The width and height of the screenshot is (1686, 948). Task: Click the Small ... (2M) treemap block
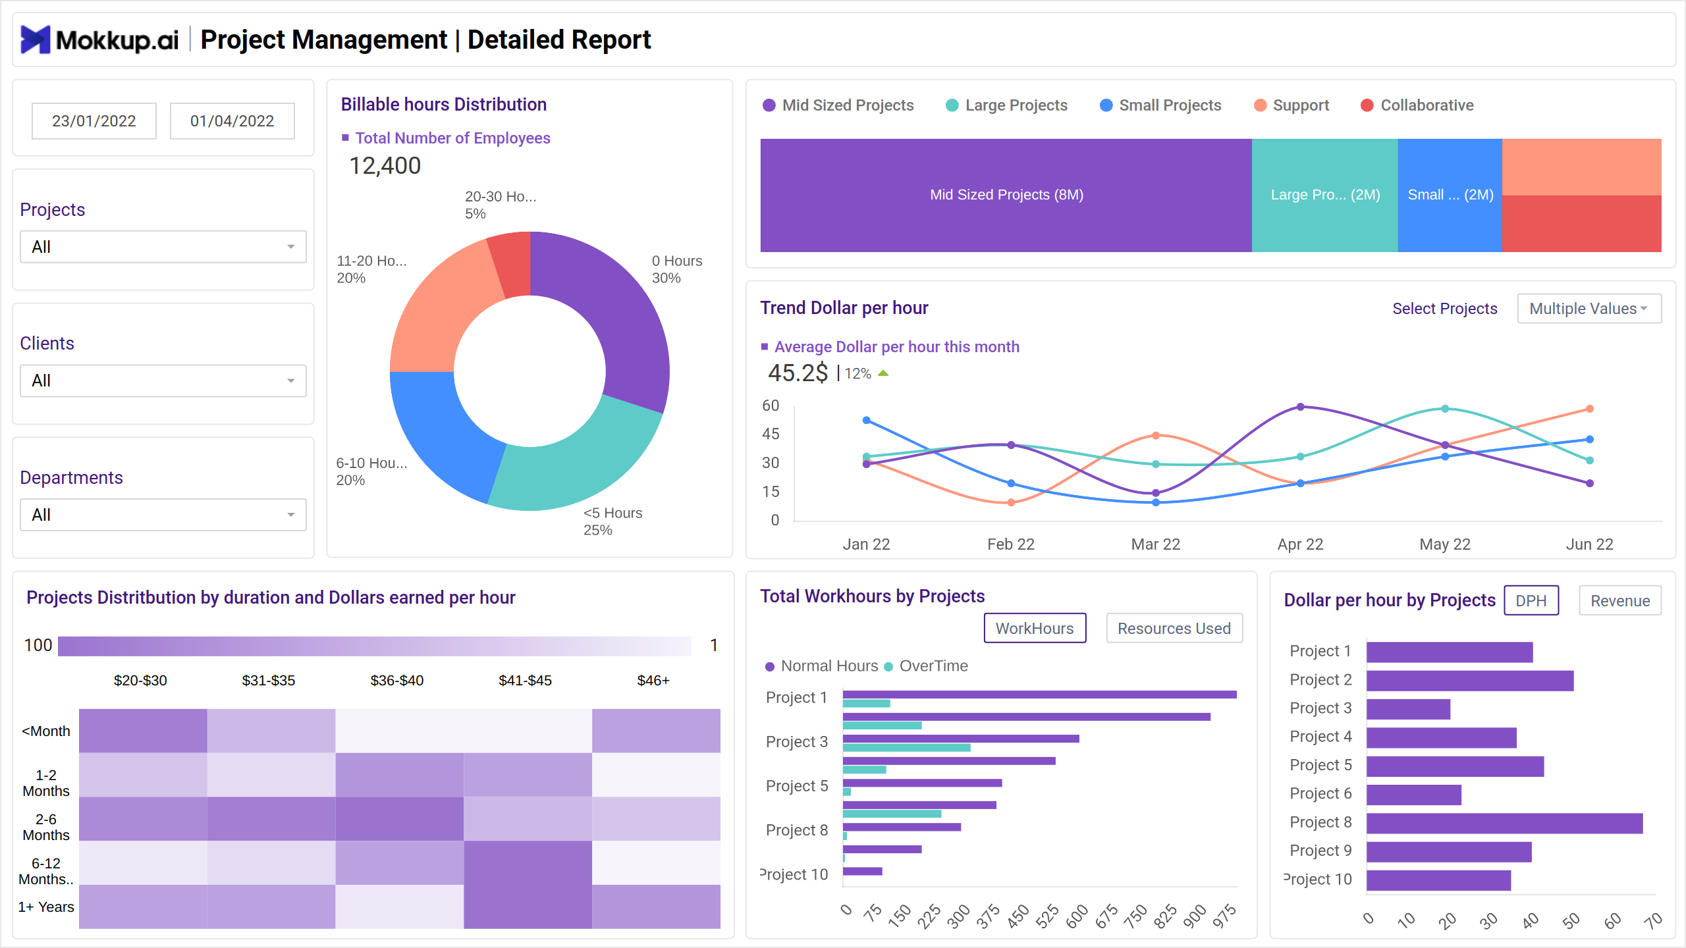[1450, 195]
